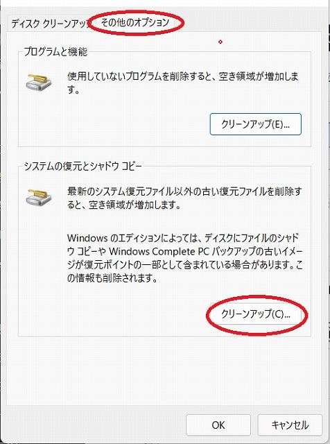Click the す。 line under the programs description
This screenshot has width=330, height=444.
point(73,89)
